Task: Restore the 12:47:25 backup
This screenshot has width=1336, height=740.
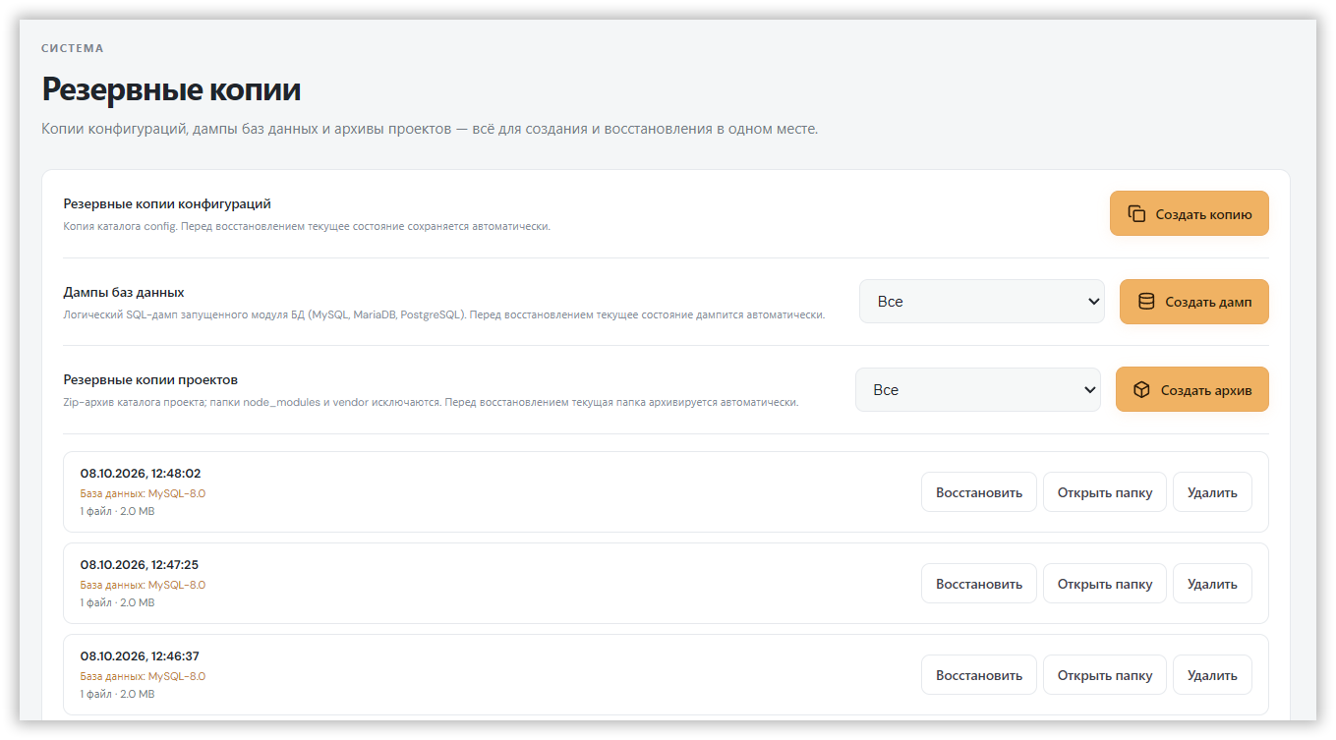Action: 979,584
